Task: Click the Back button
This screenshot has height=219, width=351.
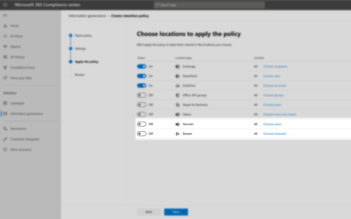Action: click(149, 212)
